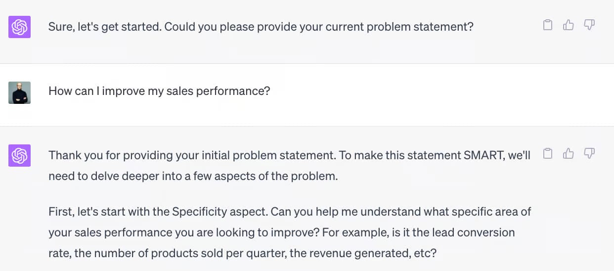Viewport: 614px width, 271px height.
Task: Click the user message about improving sales performance
Action: click(x=159, y=91)
